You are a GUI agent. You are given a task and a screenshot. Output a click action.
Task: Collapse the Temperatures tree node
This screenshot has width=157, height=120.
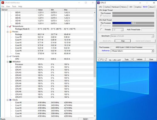click(x=8, y=26)
